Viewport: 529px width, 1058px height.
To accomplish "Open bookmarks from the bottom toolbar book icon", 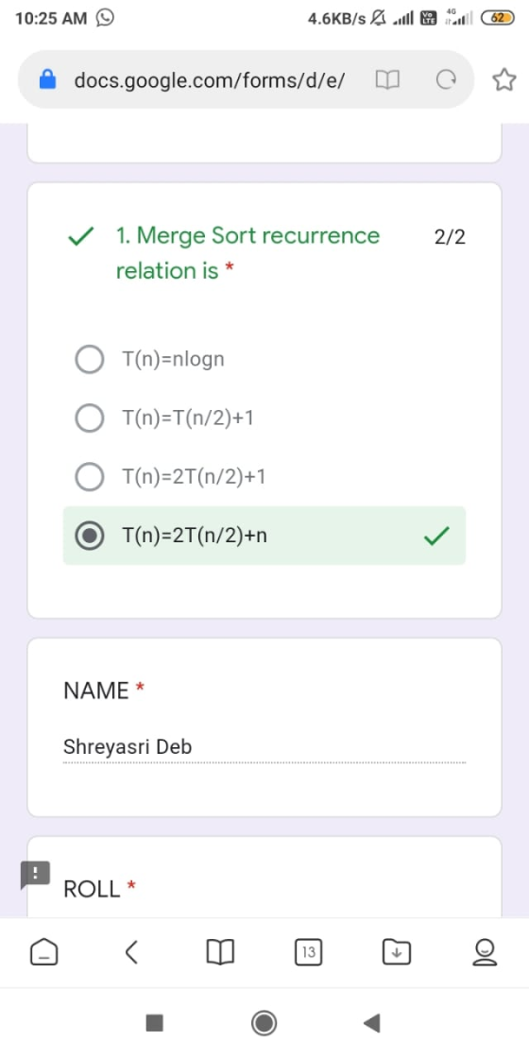I will [220, 952].
